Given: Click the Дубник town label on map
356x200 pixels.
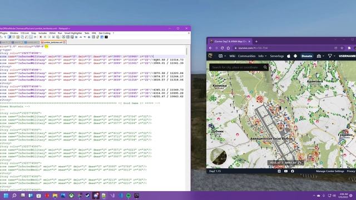Looking at the screenshot, I should (217, 131).
